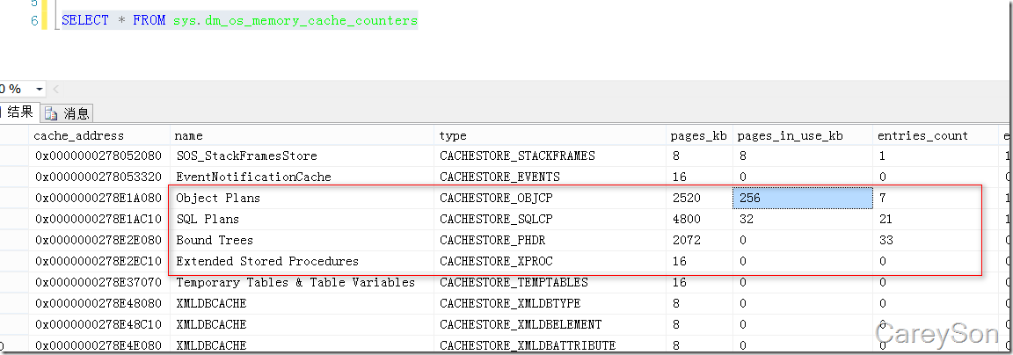1013x355 pixels.
Task: Click the Extended Stored Procedures cell
Action: (x=267, y=262)
